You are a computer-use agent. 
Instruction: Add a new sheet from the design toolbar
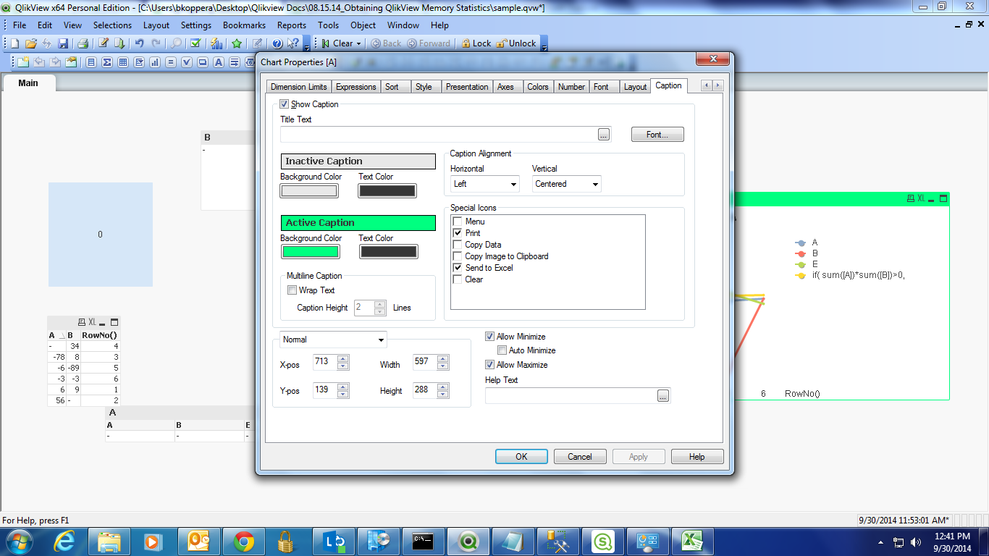(x=23, y=62)
